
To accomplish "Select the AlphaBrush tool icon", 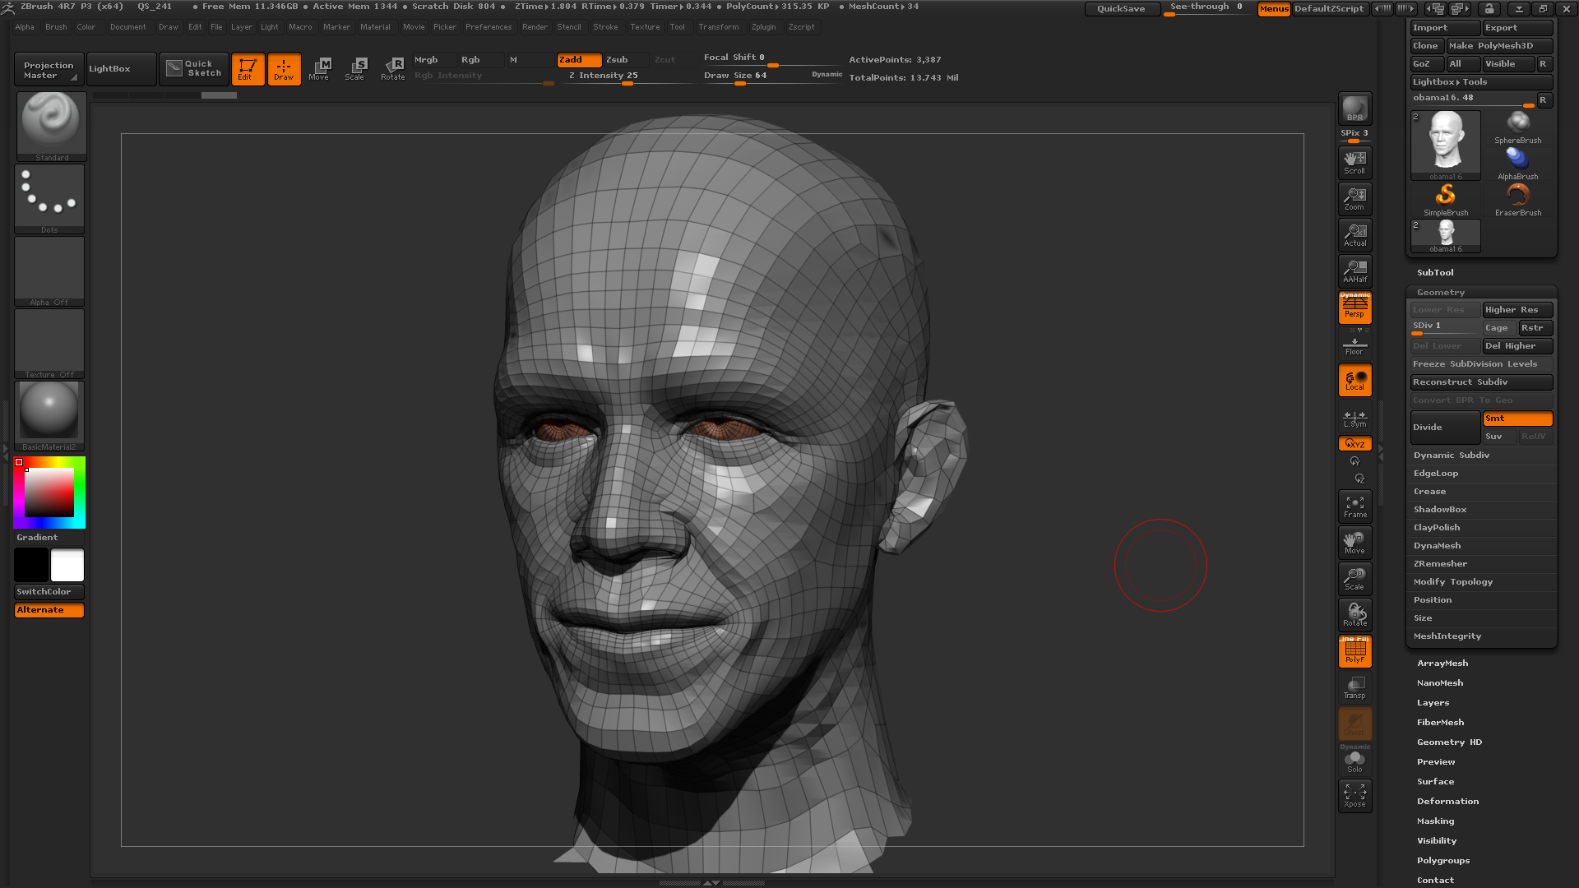I will click(1517, 164).
